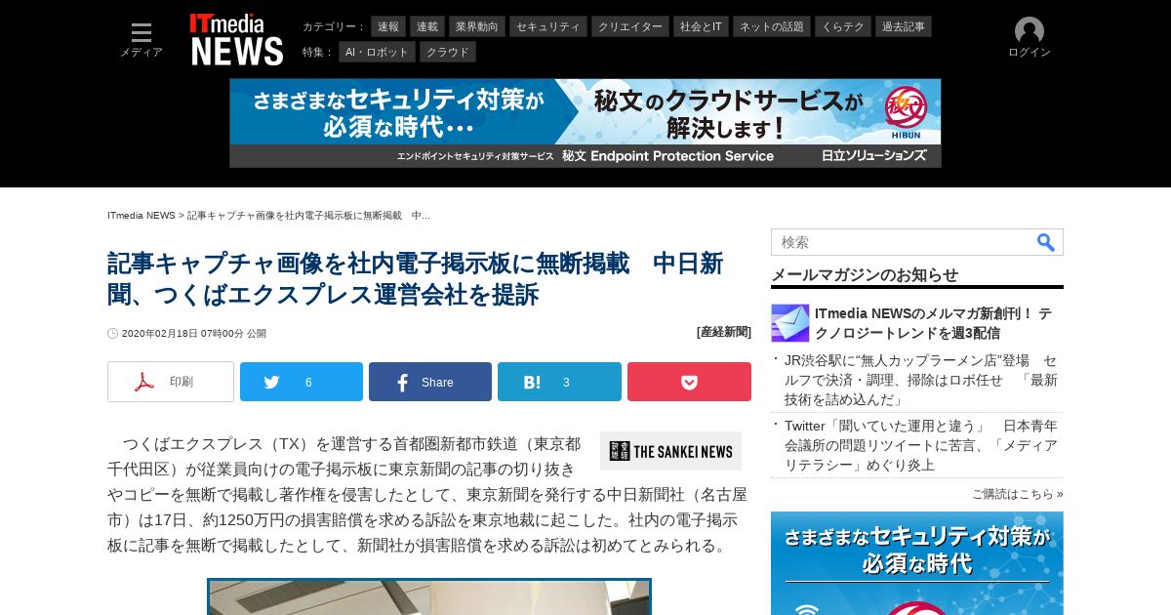Click the search magnifier icon

pyautogui.click(x=1046, y=242)
